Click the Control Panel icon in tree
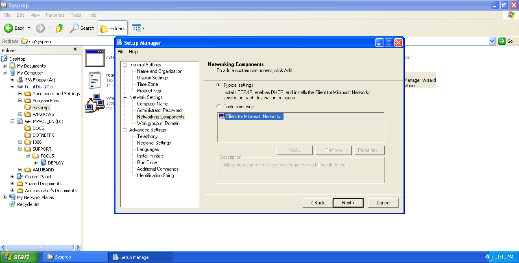The image size is (519, 263). (x=20, y=177)
